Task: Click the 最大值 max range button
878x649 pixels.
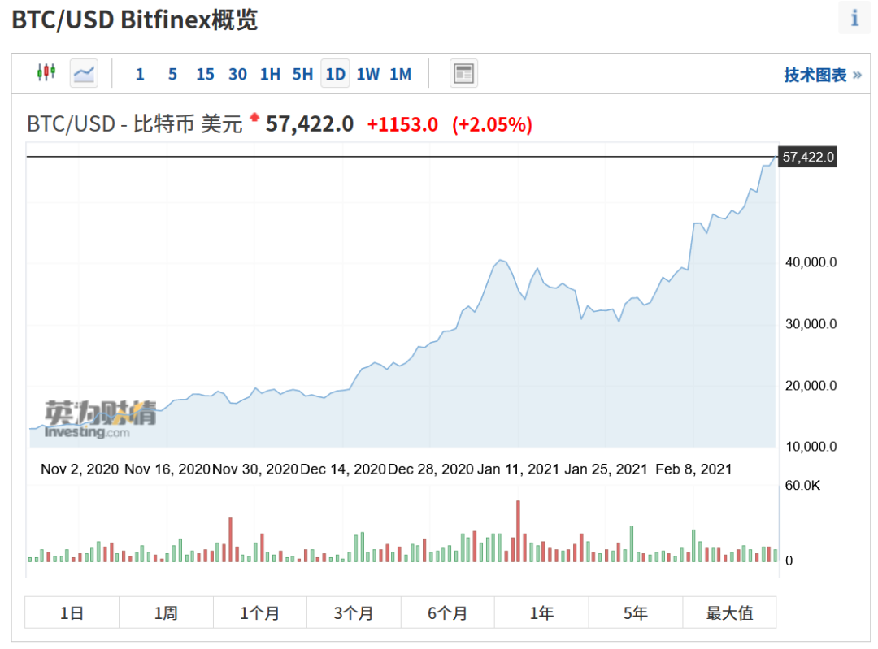Action: pyautogui.click(x=729, y=612)
